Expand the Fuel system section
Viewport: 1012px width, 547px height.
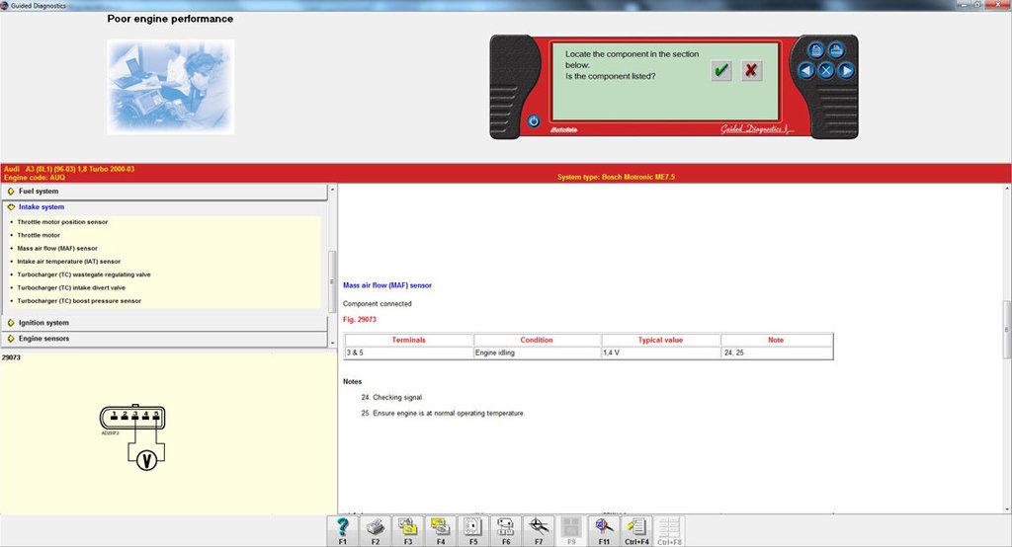39,191
